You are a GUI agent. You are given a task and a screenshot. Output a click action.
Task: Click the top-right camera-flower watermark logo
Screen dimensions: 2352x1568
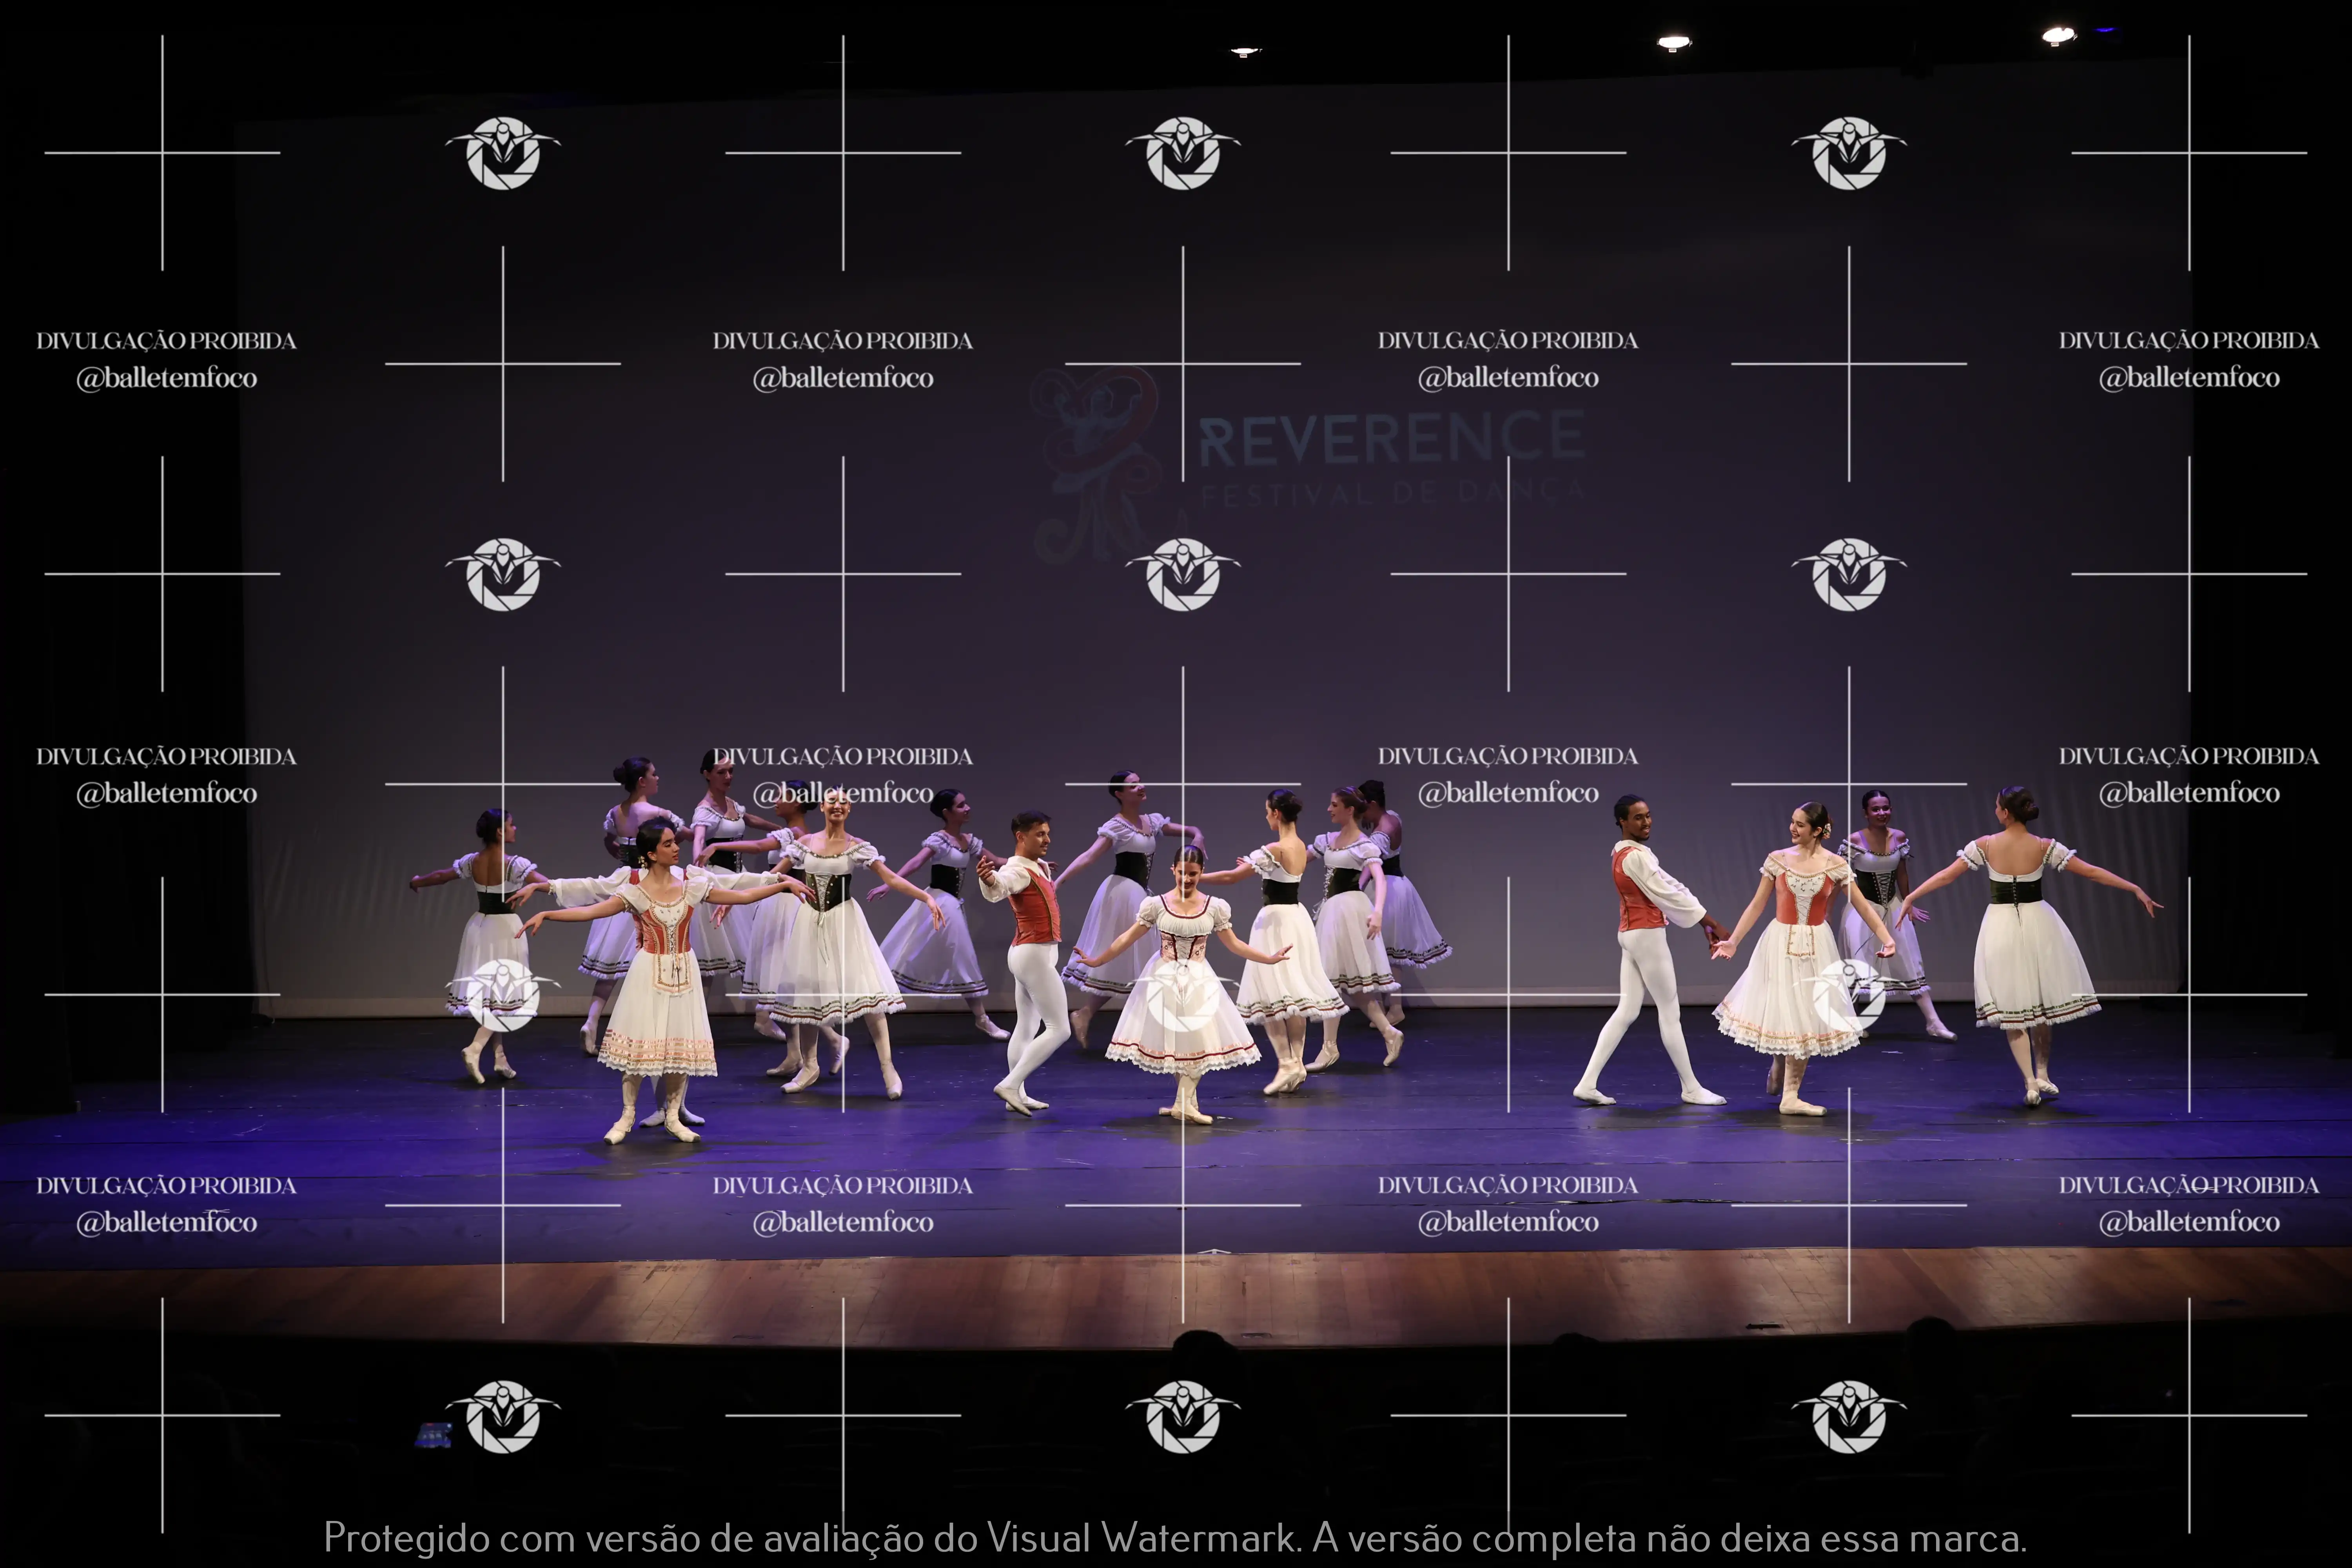[1849, 153]
